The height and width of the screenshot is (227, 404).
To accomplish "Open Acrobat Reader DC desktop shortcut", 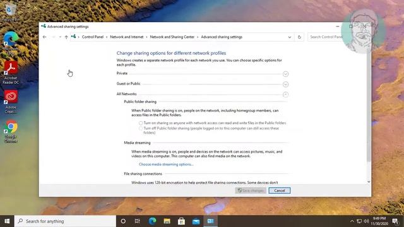I will 11,73.
